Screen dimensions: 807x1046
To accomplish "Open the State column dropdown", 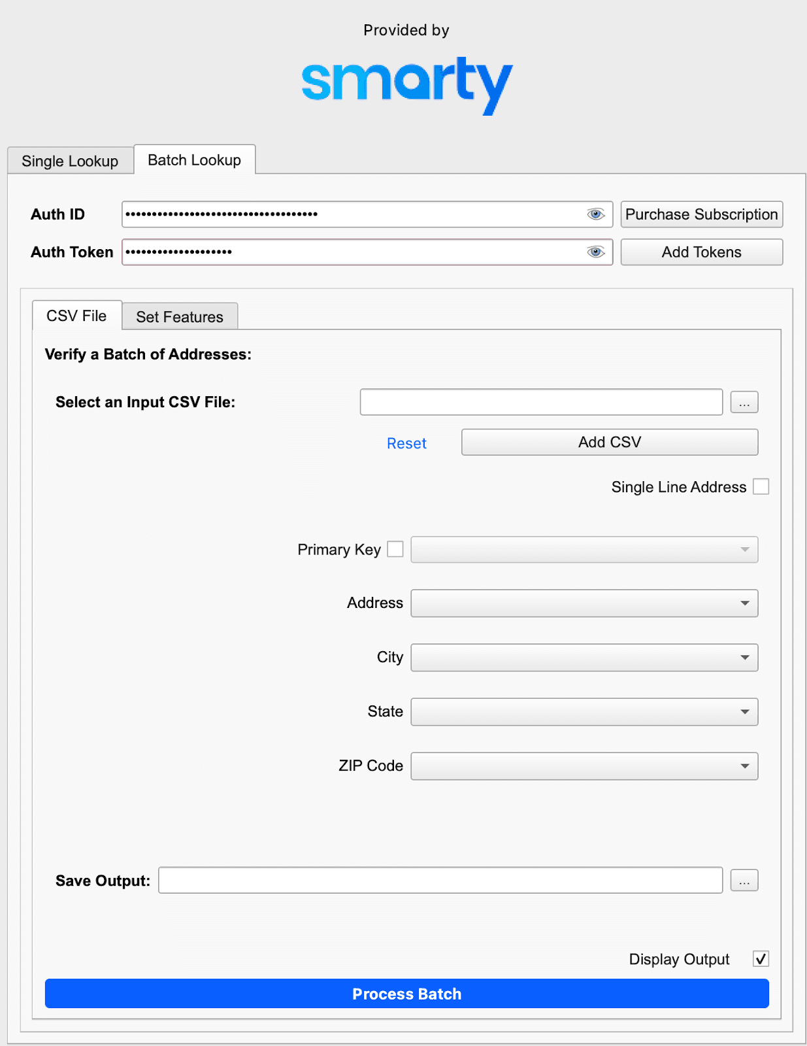I will pyautogui.click(x=584, y=712).
